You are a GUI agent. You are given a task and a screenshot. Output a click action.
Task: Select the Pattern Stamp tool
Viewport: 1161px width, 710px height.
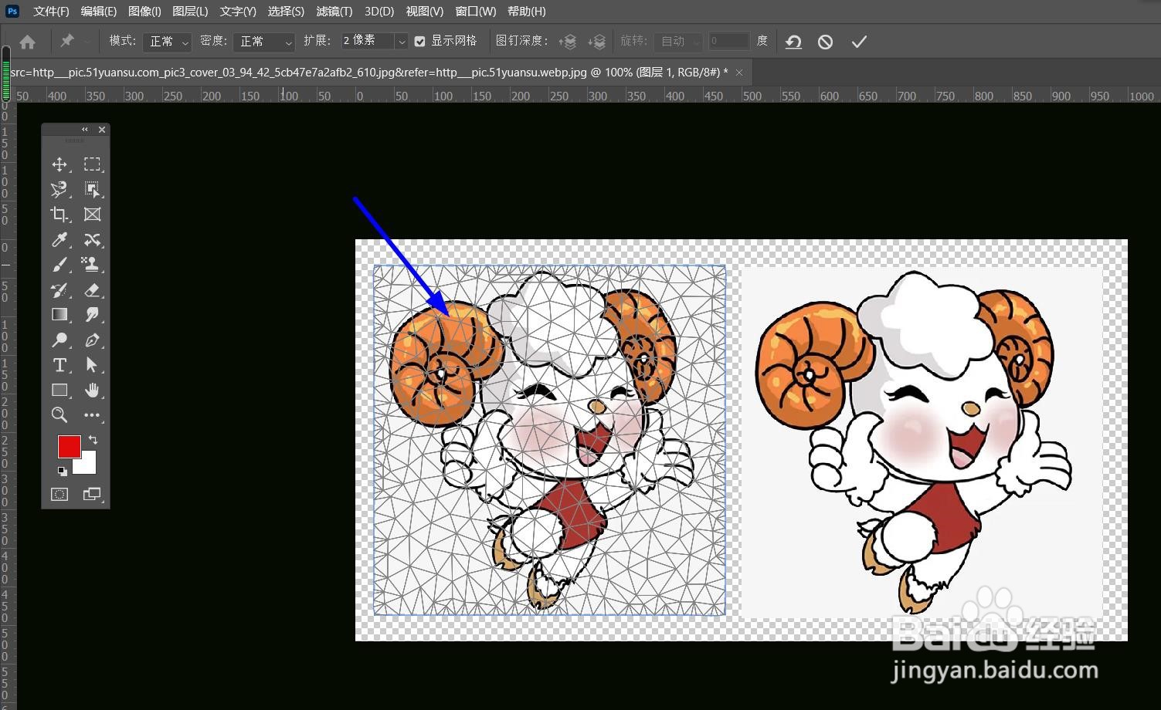tap(92, 265)
